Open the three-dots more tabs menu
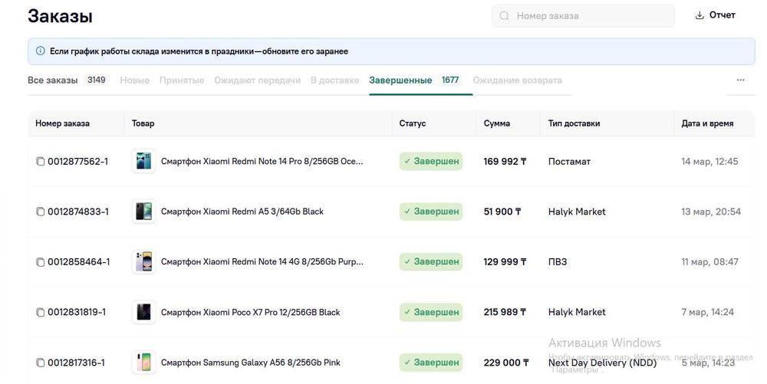Image resolution: width=767 pixels, height=384 pixels. [741, 80]
